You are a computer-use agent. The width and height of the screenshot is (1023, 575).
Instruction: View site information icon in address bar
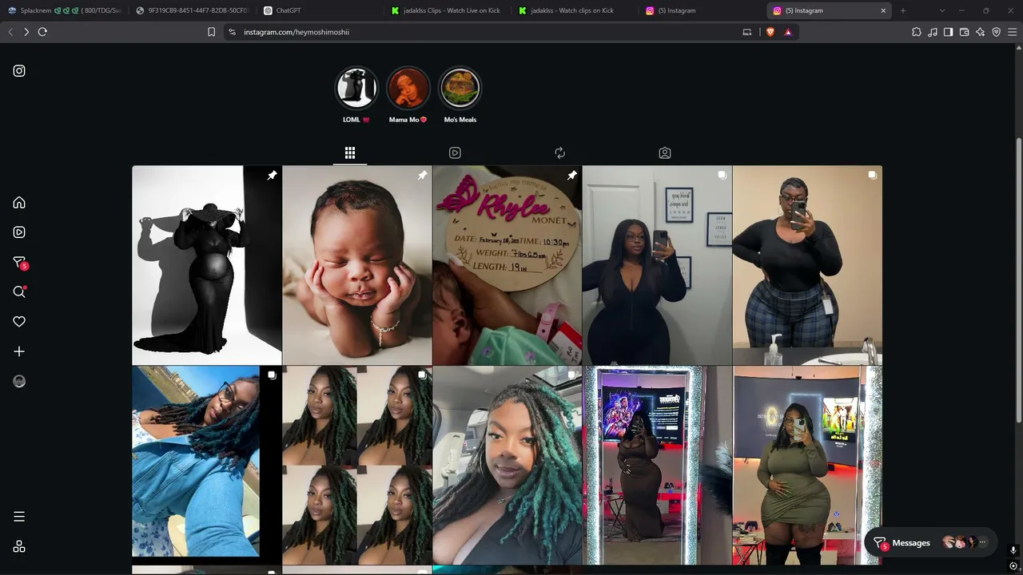[232, 32]
